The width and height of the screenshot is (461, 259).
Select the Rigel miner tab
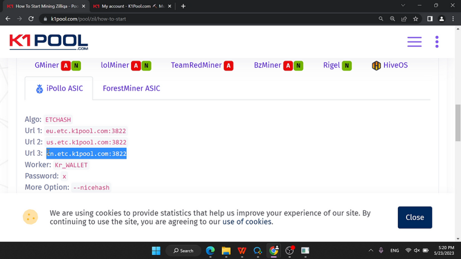[337, 65]
